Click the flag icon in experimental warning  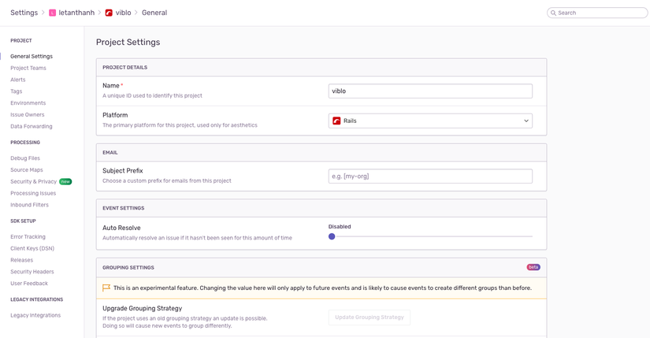[106, 288]
